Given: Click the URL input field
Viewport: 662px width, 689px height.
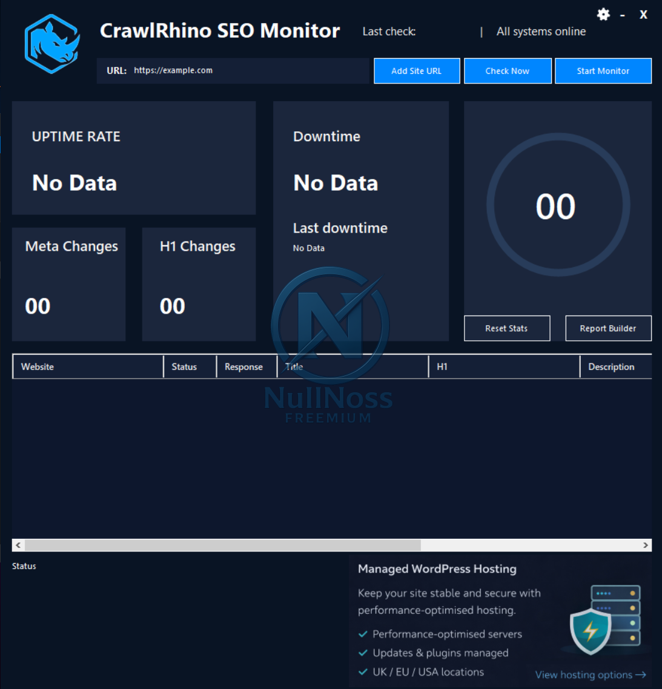Looking at the screenshot, I should point(242,70).
